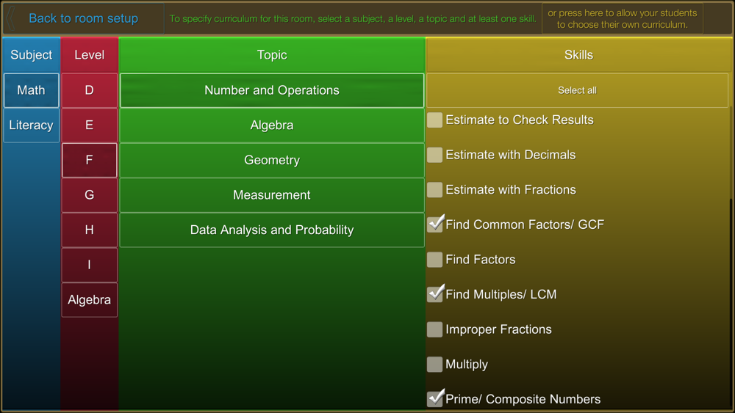Choose level E
Image resolution: width=735 pixels, height=413 pixels.
[x=89, y=125]
